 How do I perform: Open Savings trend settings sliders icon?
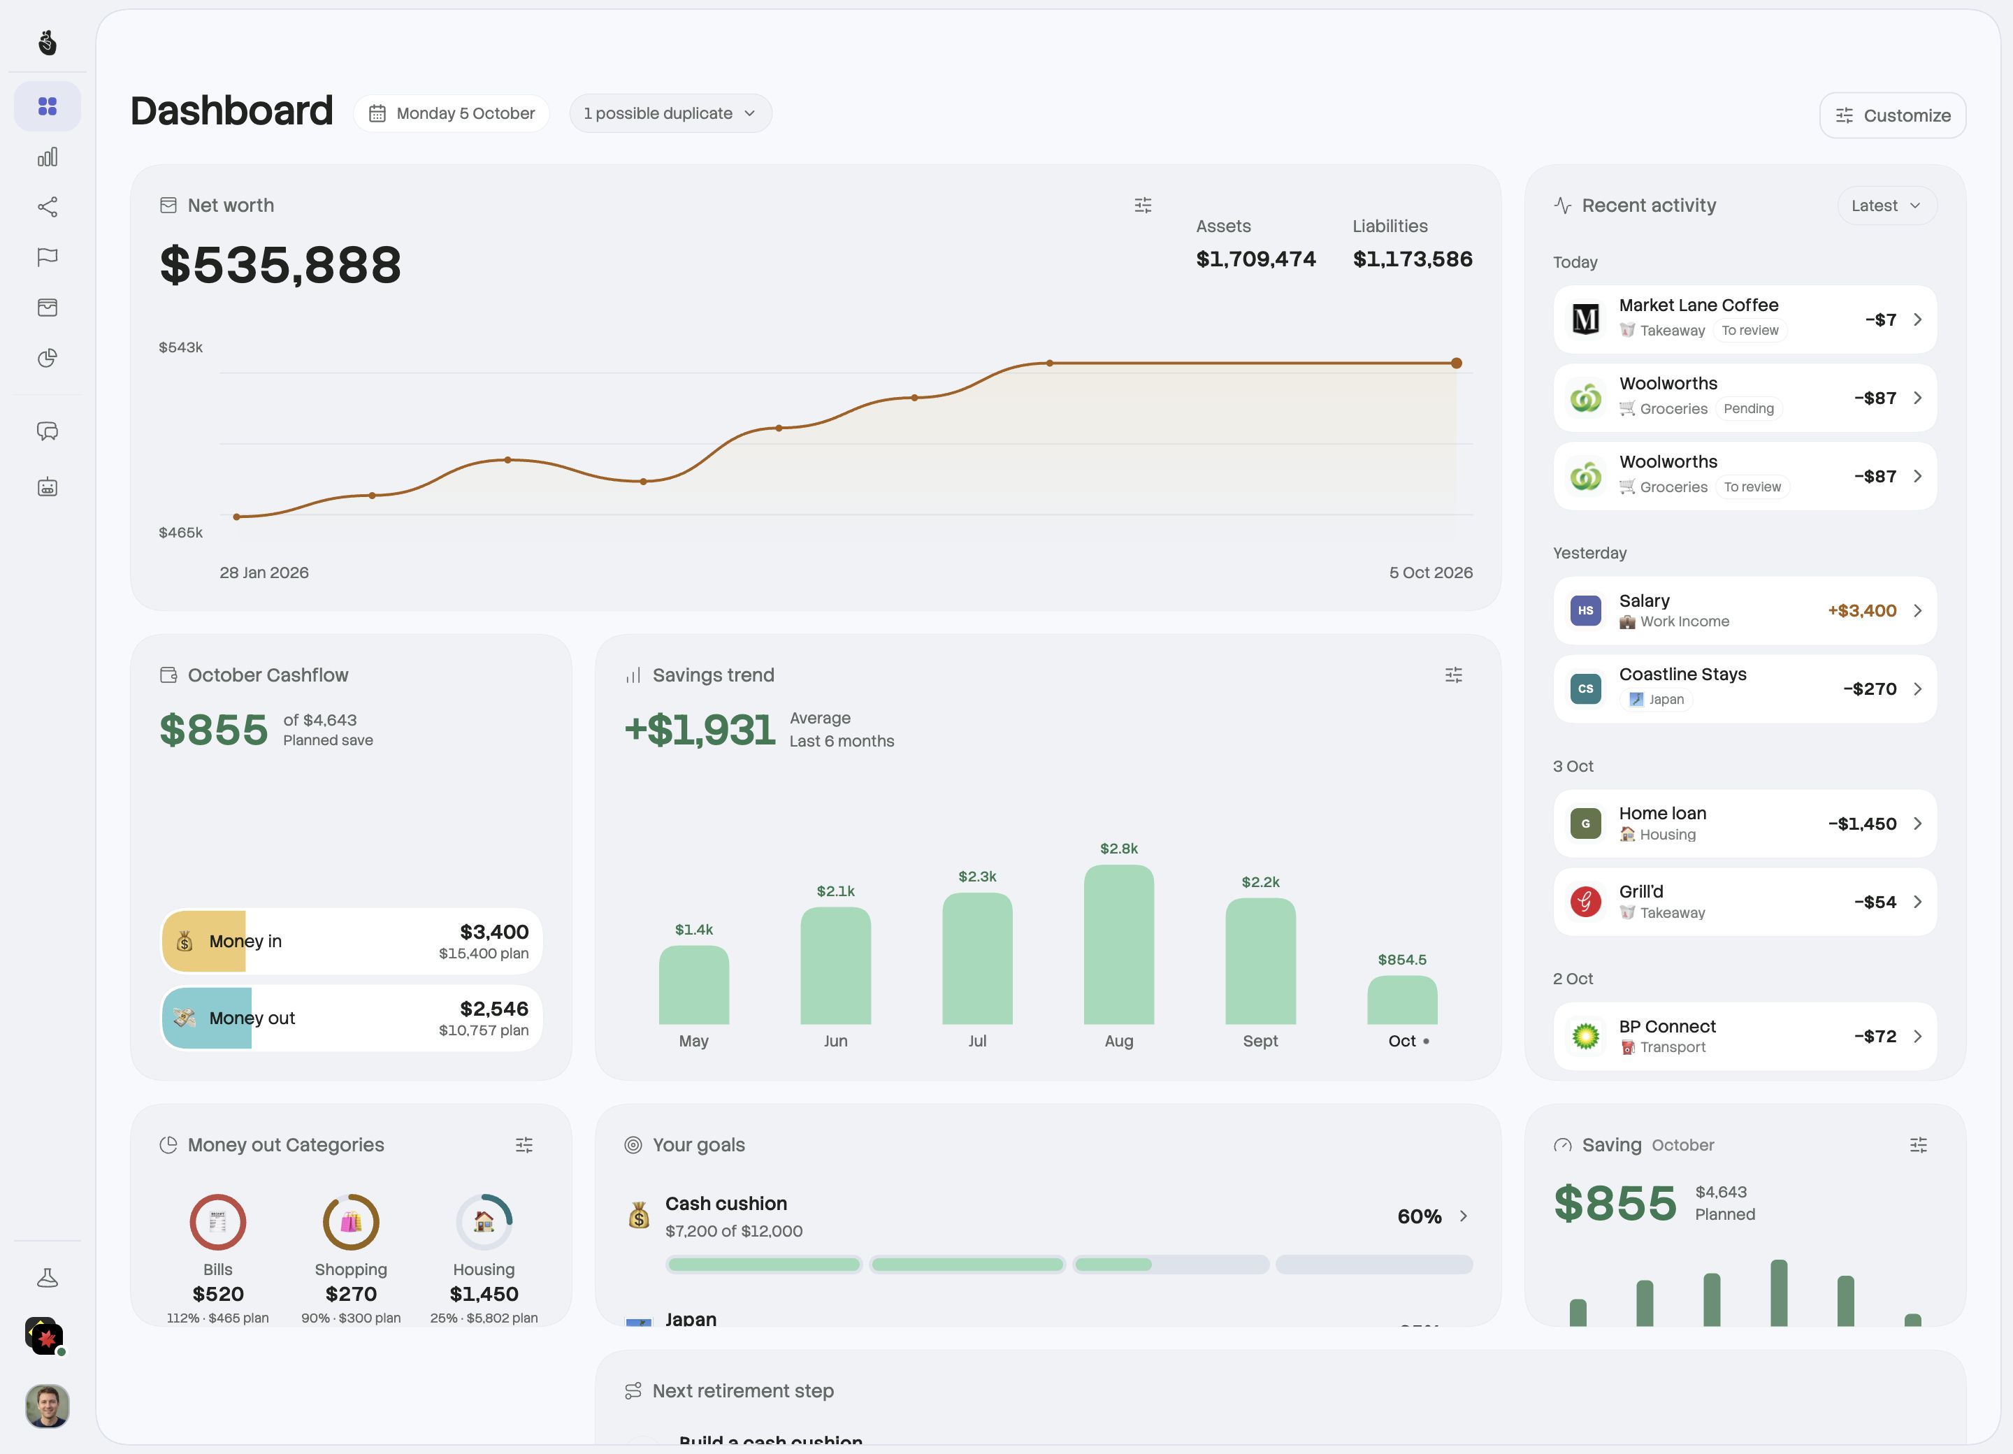[x=1453, y=675]
